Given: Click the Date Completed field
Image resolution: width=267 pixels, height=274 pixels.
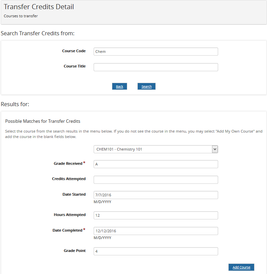Looking at the screenshot, I should coord(155,231).
